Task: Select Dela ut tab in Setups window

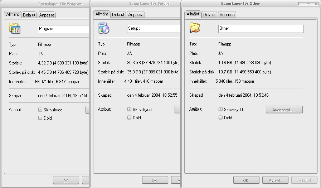Action: coord(118,15)
